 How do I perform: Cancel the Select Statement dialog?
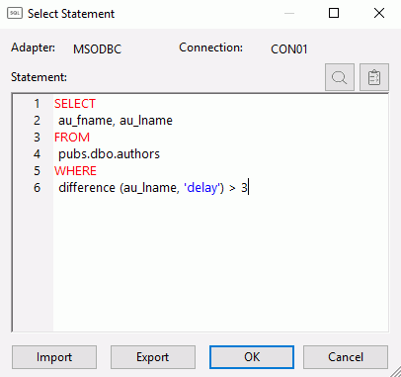346,357
